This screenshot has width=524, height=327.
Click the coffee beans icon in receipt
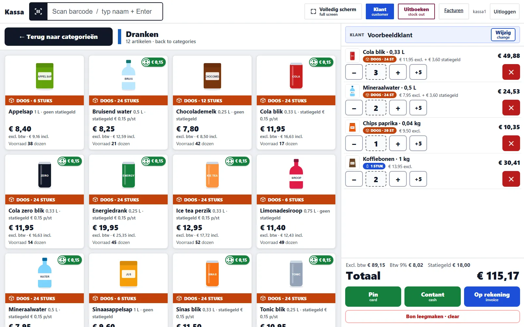tap(352, 163)
